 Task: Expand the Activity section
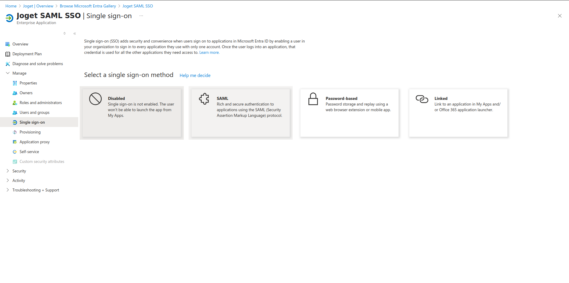(x=8, y=180)
